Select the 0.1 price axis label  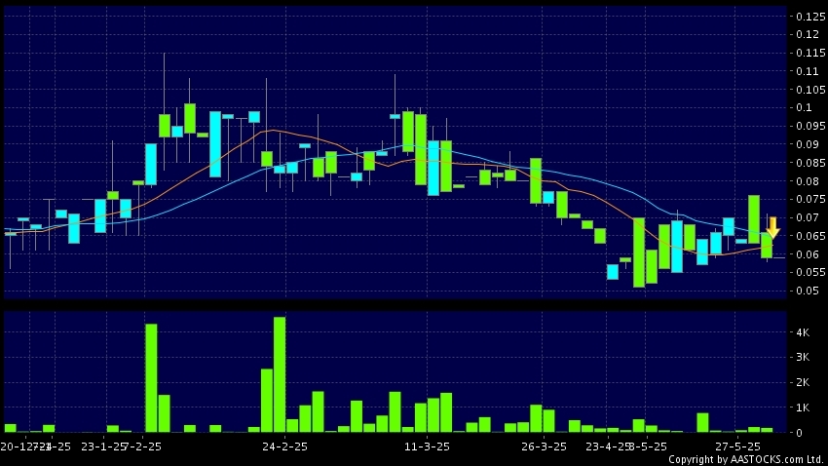805,108
